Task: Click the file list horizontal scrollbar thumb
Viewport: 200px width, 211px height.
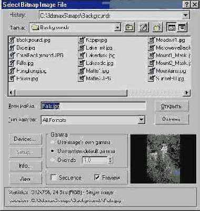Action: click(x=71, y=93)
